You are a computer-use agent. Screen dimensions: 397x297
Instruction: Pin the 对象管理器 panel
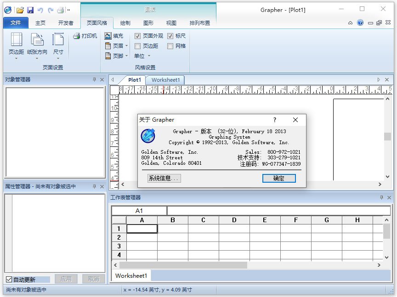click(x=95, y=80)
